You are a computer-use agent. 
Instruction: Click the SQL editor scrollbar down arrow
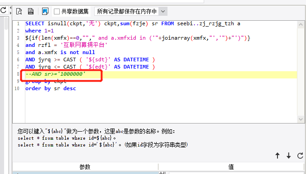point(301,119)
